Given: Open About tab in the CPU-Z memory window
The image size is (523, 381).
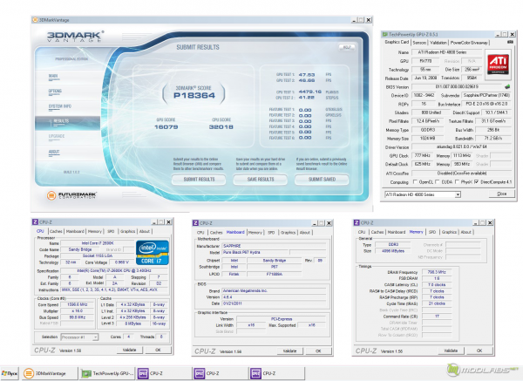Looking at the screenshot, I should (466, 232).
